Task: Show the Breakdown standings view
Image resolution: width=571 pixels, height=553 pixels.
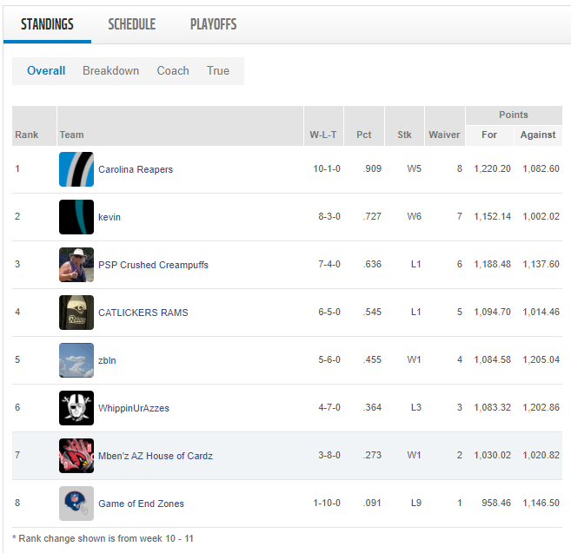Action: (110, 71)
